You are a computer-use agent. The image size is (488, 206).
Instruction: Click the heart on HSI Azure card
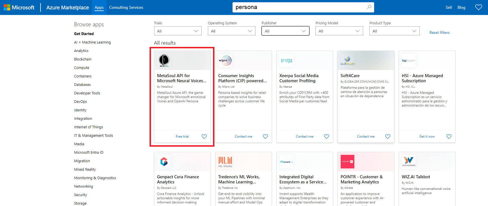point(449,136)
